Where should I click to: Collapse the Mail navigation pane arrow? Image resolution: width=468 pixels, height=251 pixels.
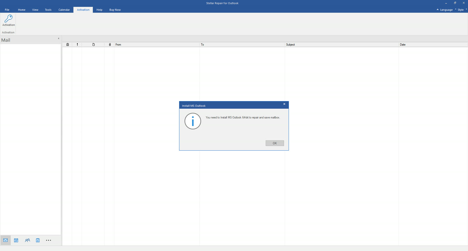tap(58, 38)
